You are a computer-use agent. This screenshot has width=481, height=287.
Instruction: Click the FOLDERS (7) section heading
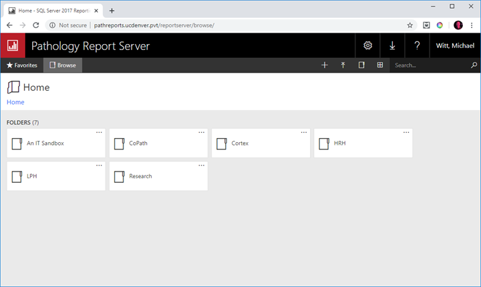(23, 122)
